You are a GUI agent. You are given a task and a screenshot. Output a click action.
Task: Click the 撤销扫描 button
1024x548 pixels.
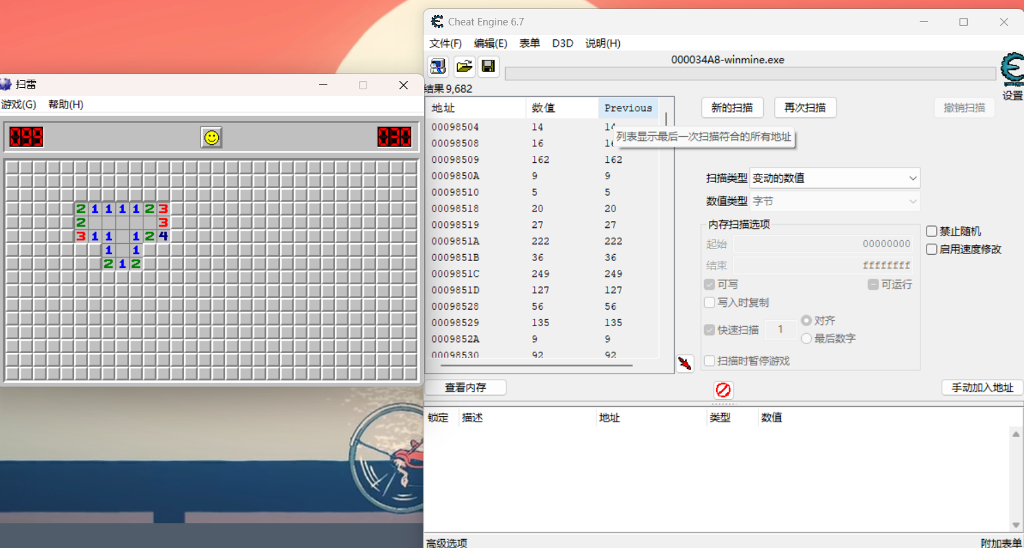[x=964, y=108]
